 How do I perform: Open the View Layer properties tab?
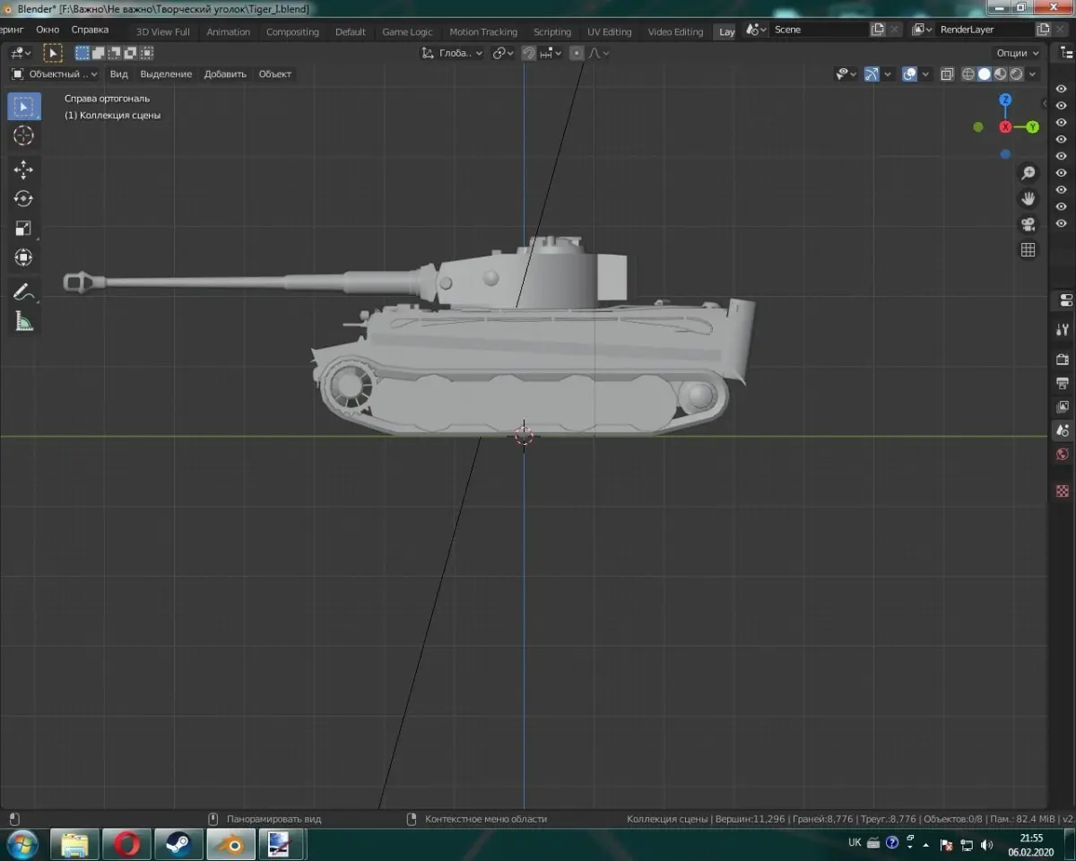pos(1063,406)
